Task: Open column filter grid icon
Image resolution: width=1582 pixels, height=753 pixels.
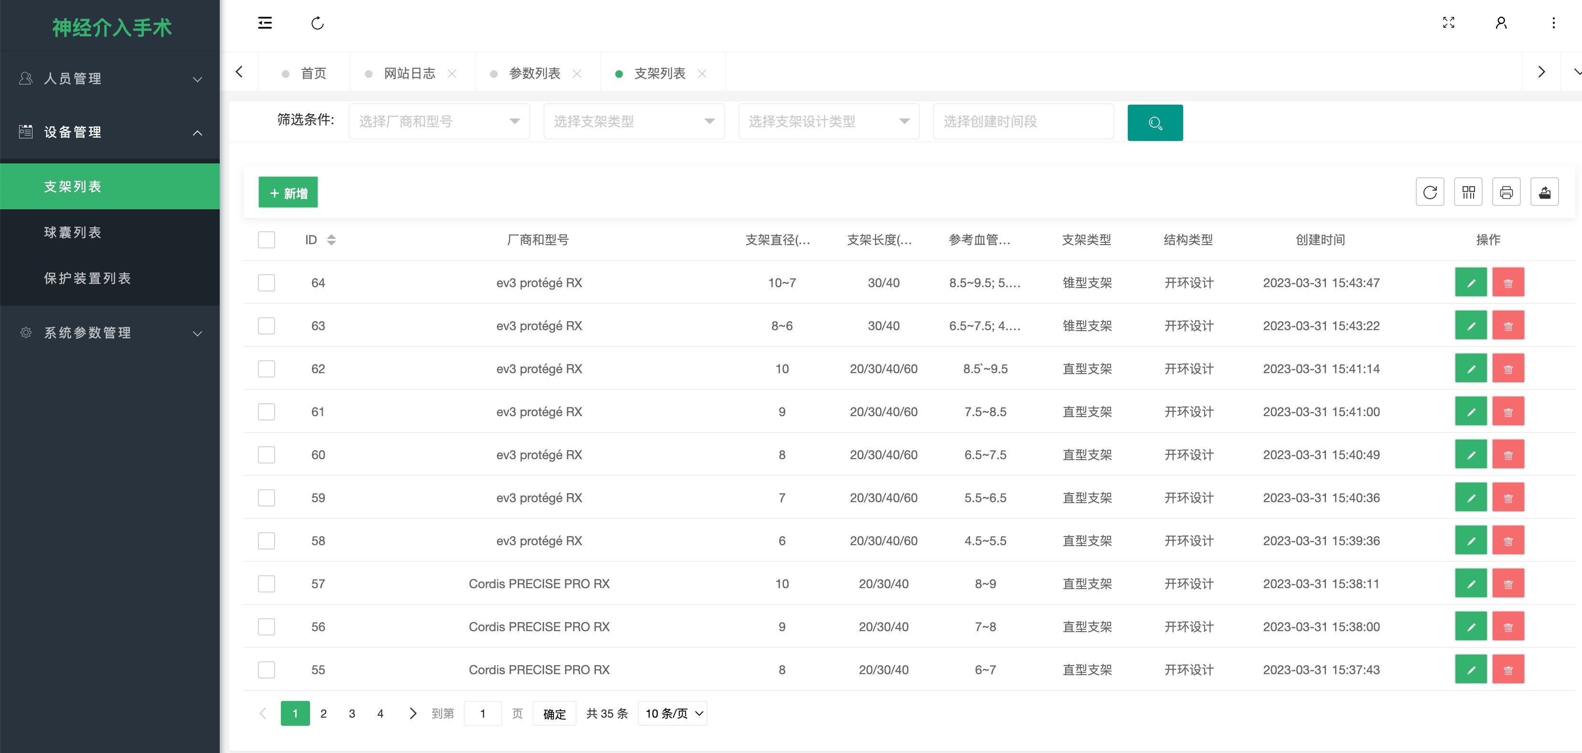Action: pyautogui.click(x=1468, y=192)
